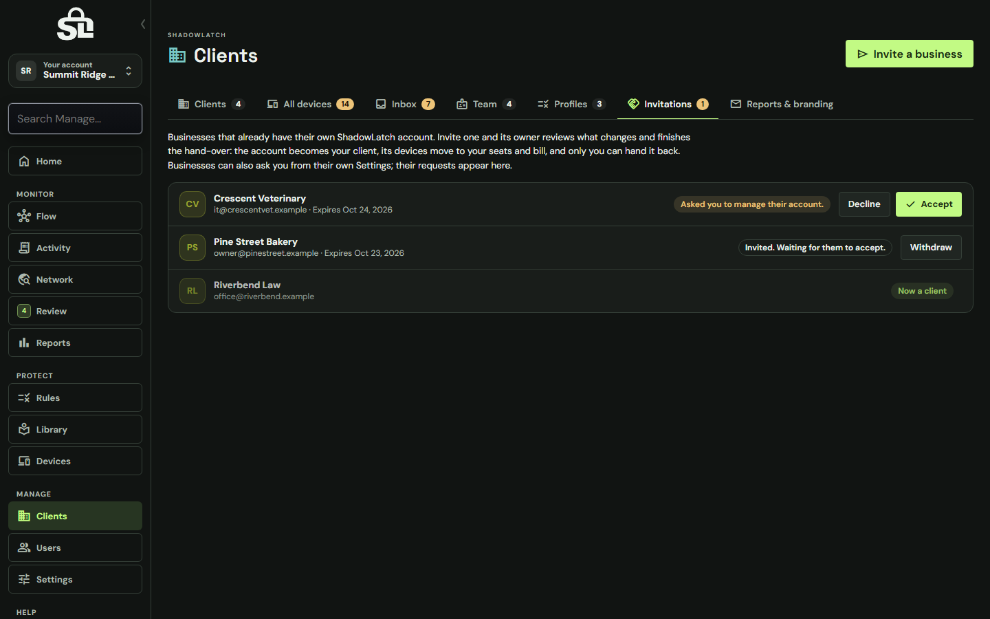Screen dimensions: 990x619
Task: Open the Library page
Action: tap(75, 429)
